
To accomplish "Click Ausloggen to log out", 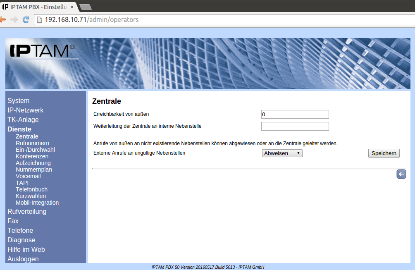I will coord(23,259).
